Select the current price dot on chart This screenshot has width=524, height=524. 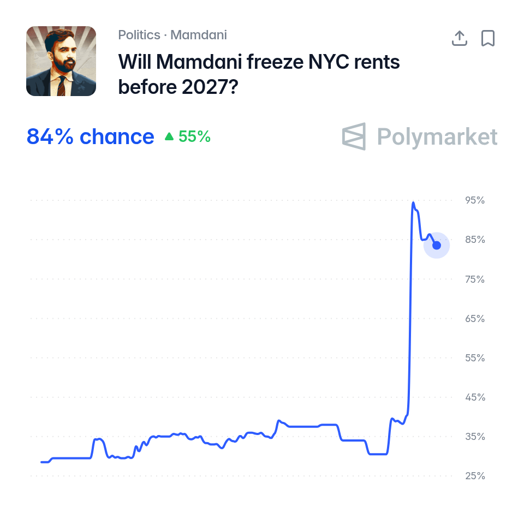pyautogui.click(x=437, y=245)
